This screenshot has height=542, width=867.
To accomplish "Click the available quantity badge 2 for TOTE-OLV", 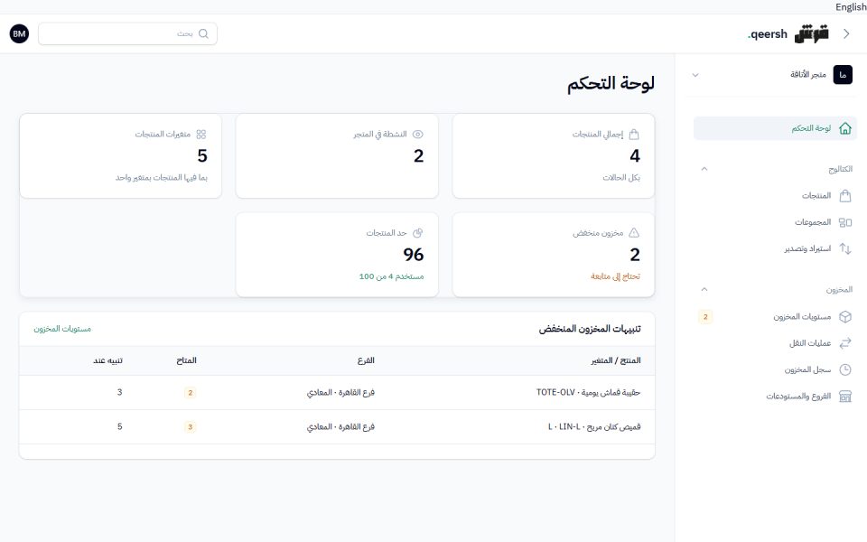I will click(x=190, y=393).
